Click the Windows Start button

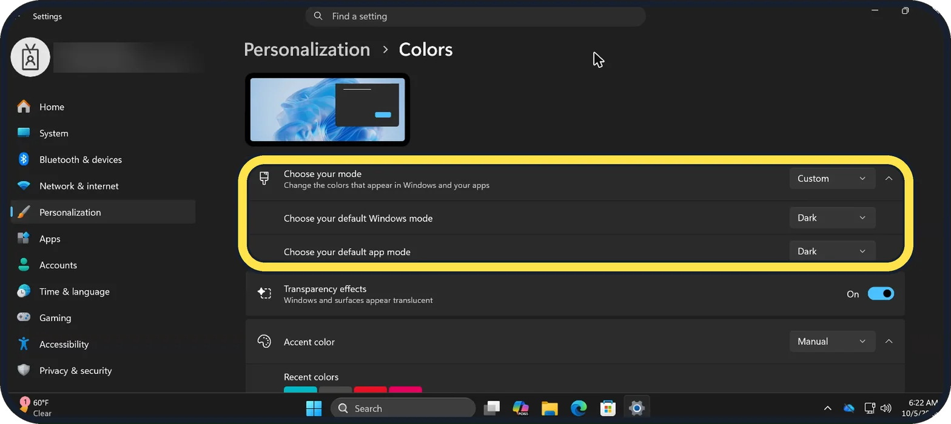314,408
